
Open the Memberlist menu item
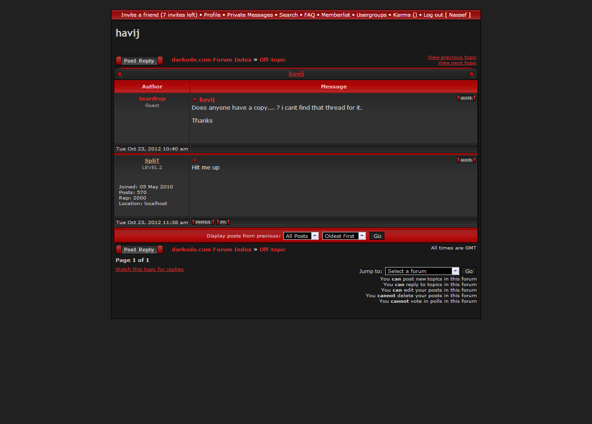point(335,15)
